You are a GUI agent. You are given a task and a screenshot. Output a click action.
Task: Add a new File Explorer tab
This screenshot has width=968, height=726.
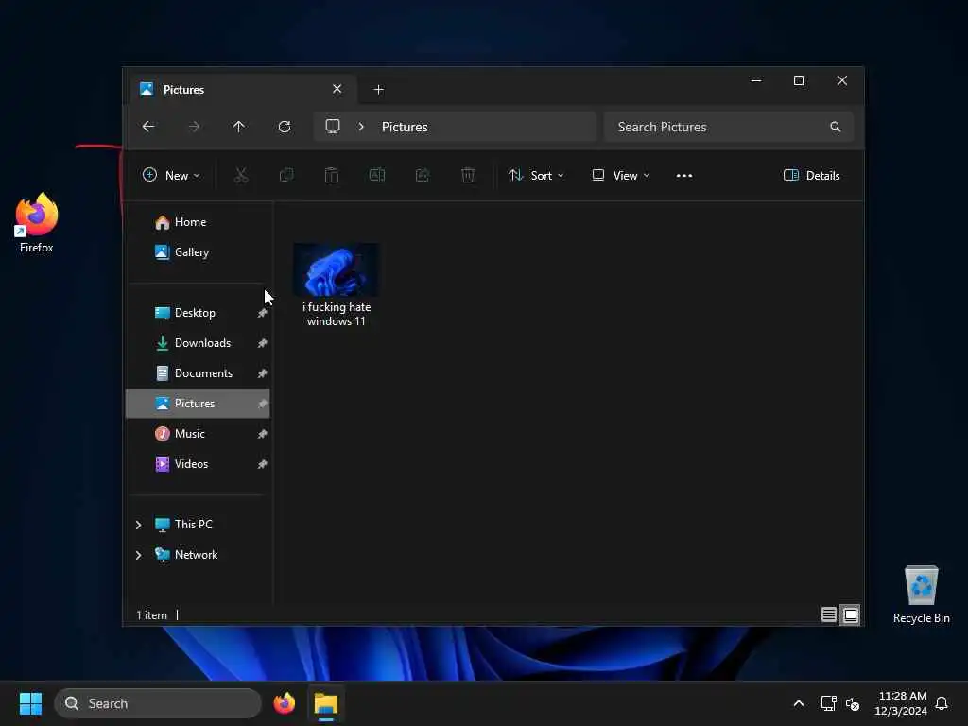(x=378, y=90)
